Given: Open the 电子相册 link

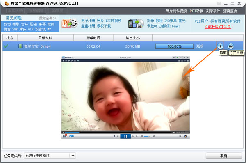Looking at the screenshot, I should click(x=88, y=21).
